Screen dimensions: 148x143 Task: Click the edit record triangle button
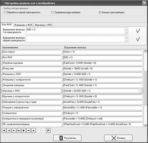(33, 130)
